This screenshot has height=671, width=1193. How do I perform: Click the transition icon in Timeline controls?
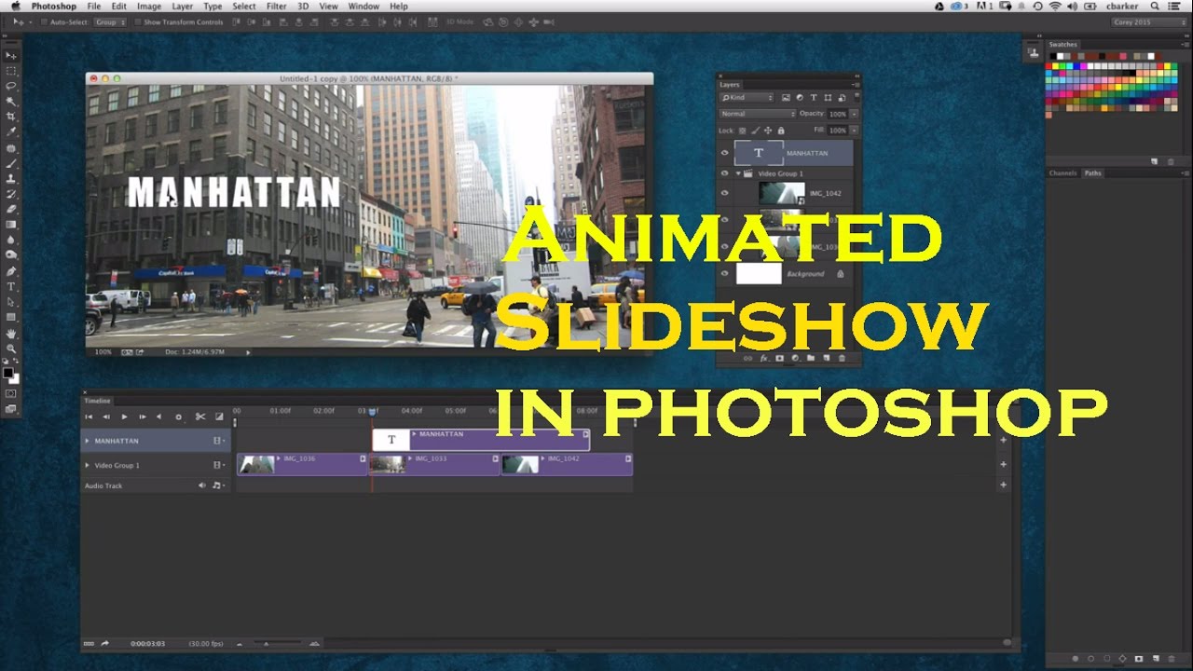[x=219, y=417]
